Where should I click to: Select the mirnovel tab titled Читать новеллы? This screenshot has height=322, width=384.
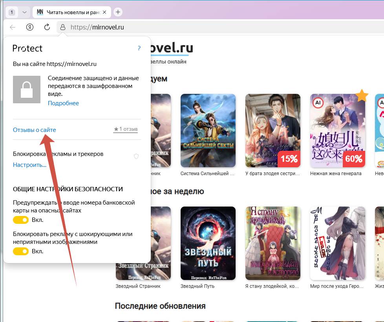click(x=71, y=12)
